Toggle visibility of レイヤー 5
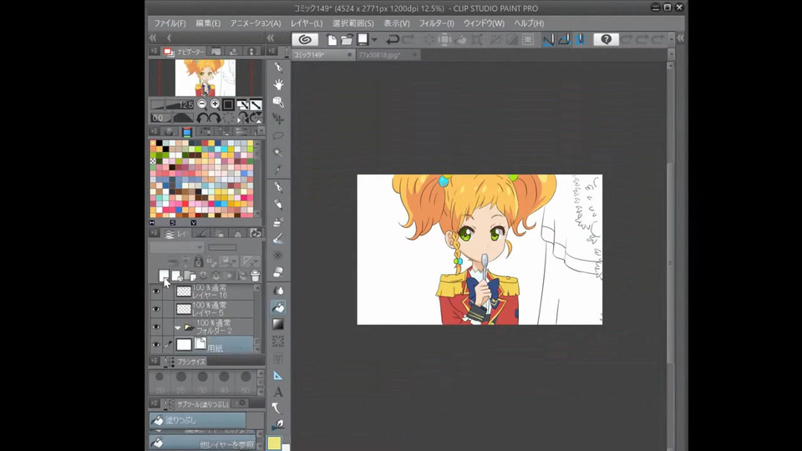This screenshot has width=802, height=451. 155,308
